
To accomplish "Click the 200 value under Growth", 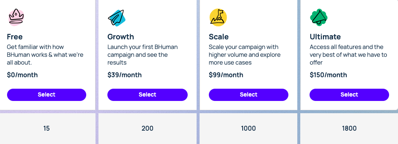I will [148, 128].
